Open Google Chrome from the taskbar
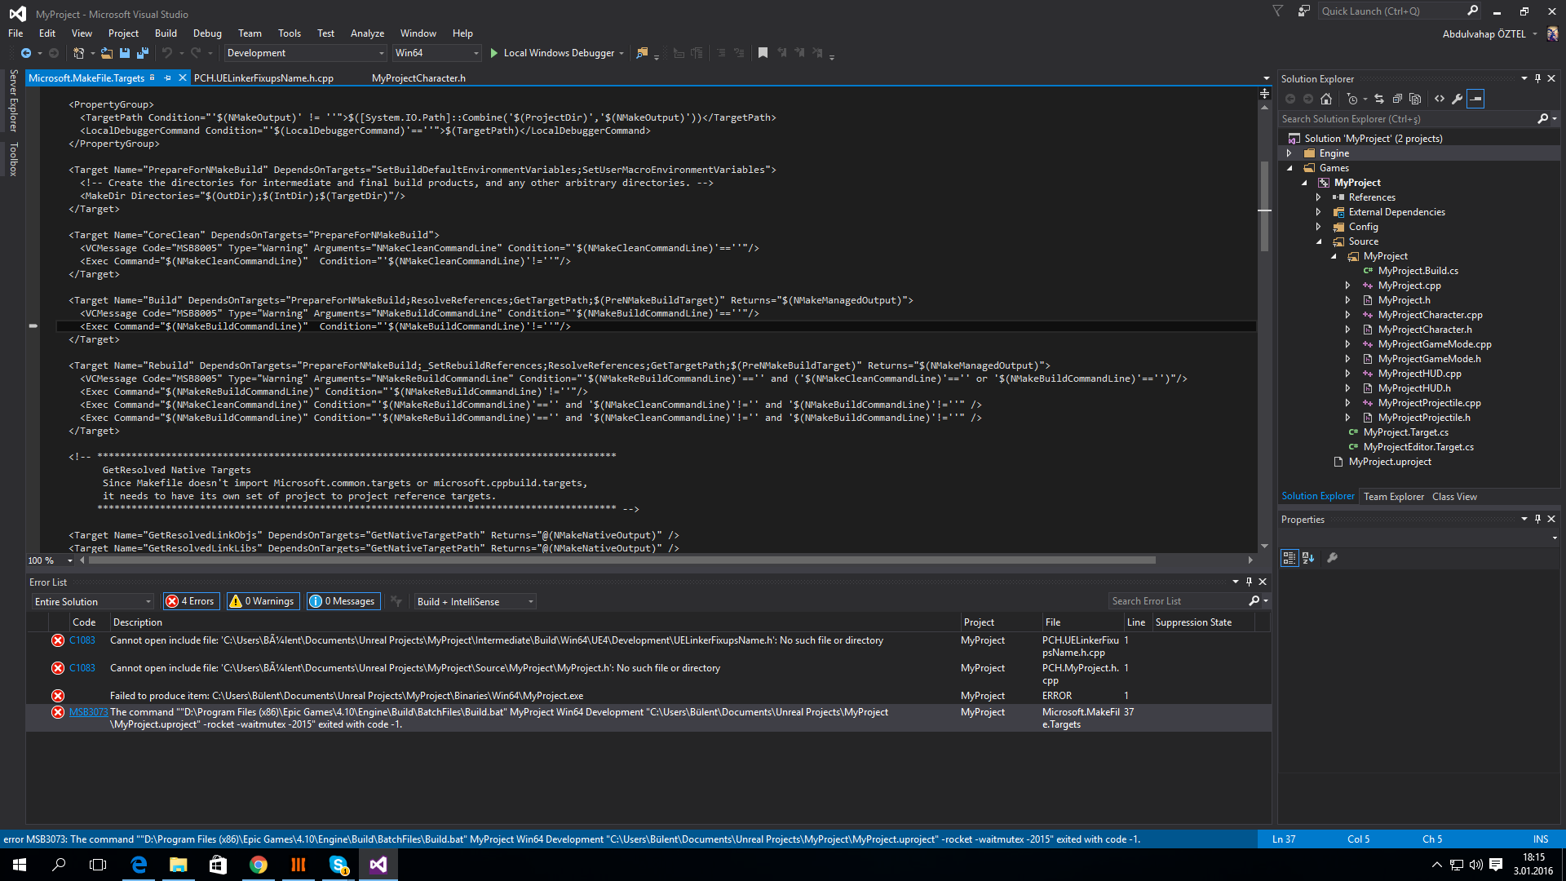The width and height of the screenshot is (1566, 881). 259,865
